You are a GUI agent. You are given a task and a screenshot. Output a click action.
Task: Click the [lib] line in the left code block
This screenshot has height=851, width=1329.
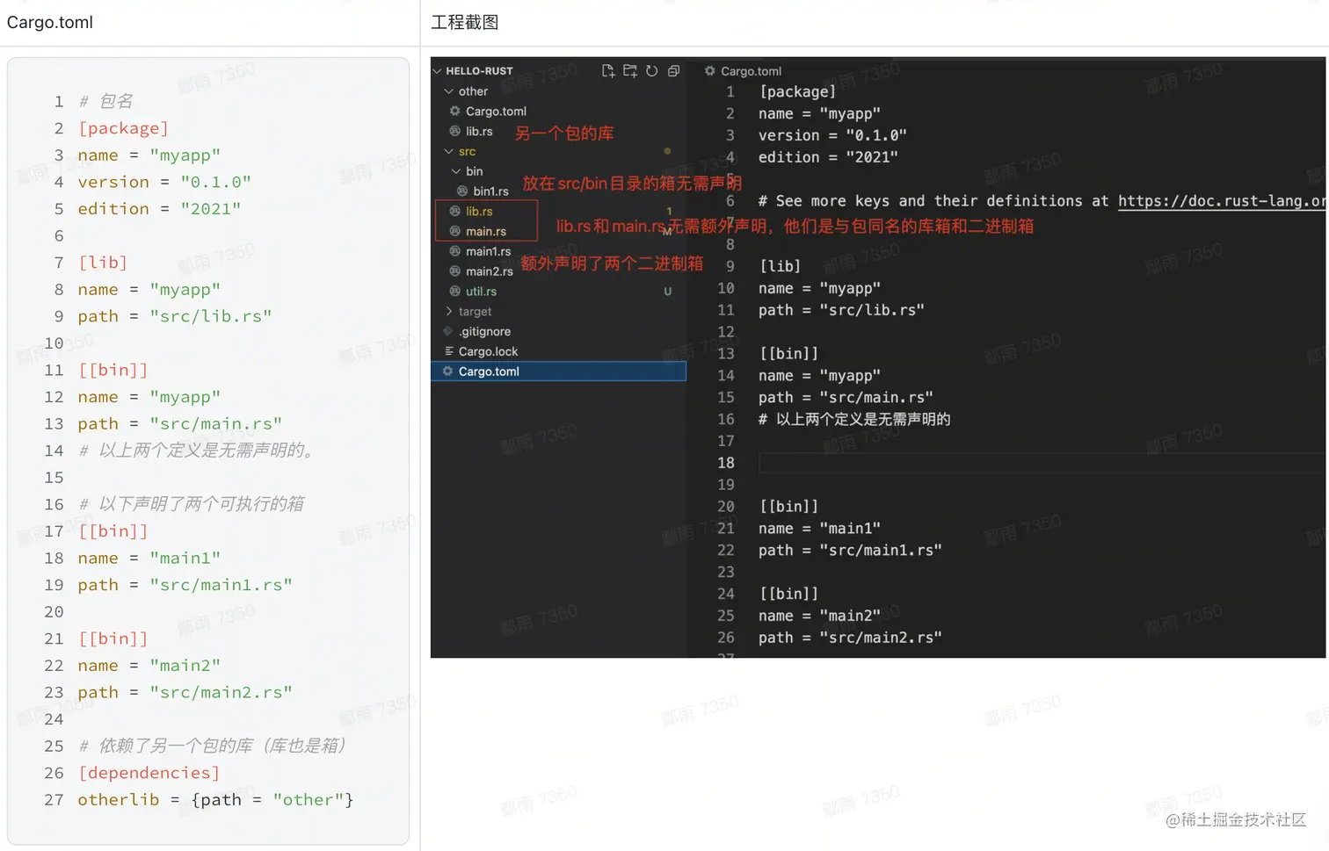(x=103, y=263)
